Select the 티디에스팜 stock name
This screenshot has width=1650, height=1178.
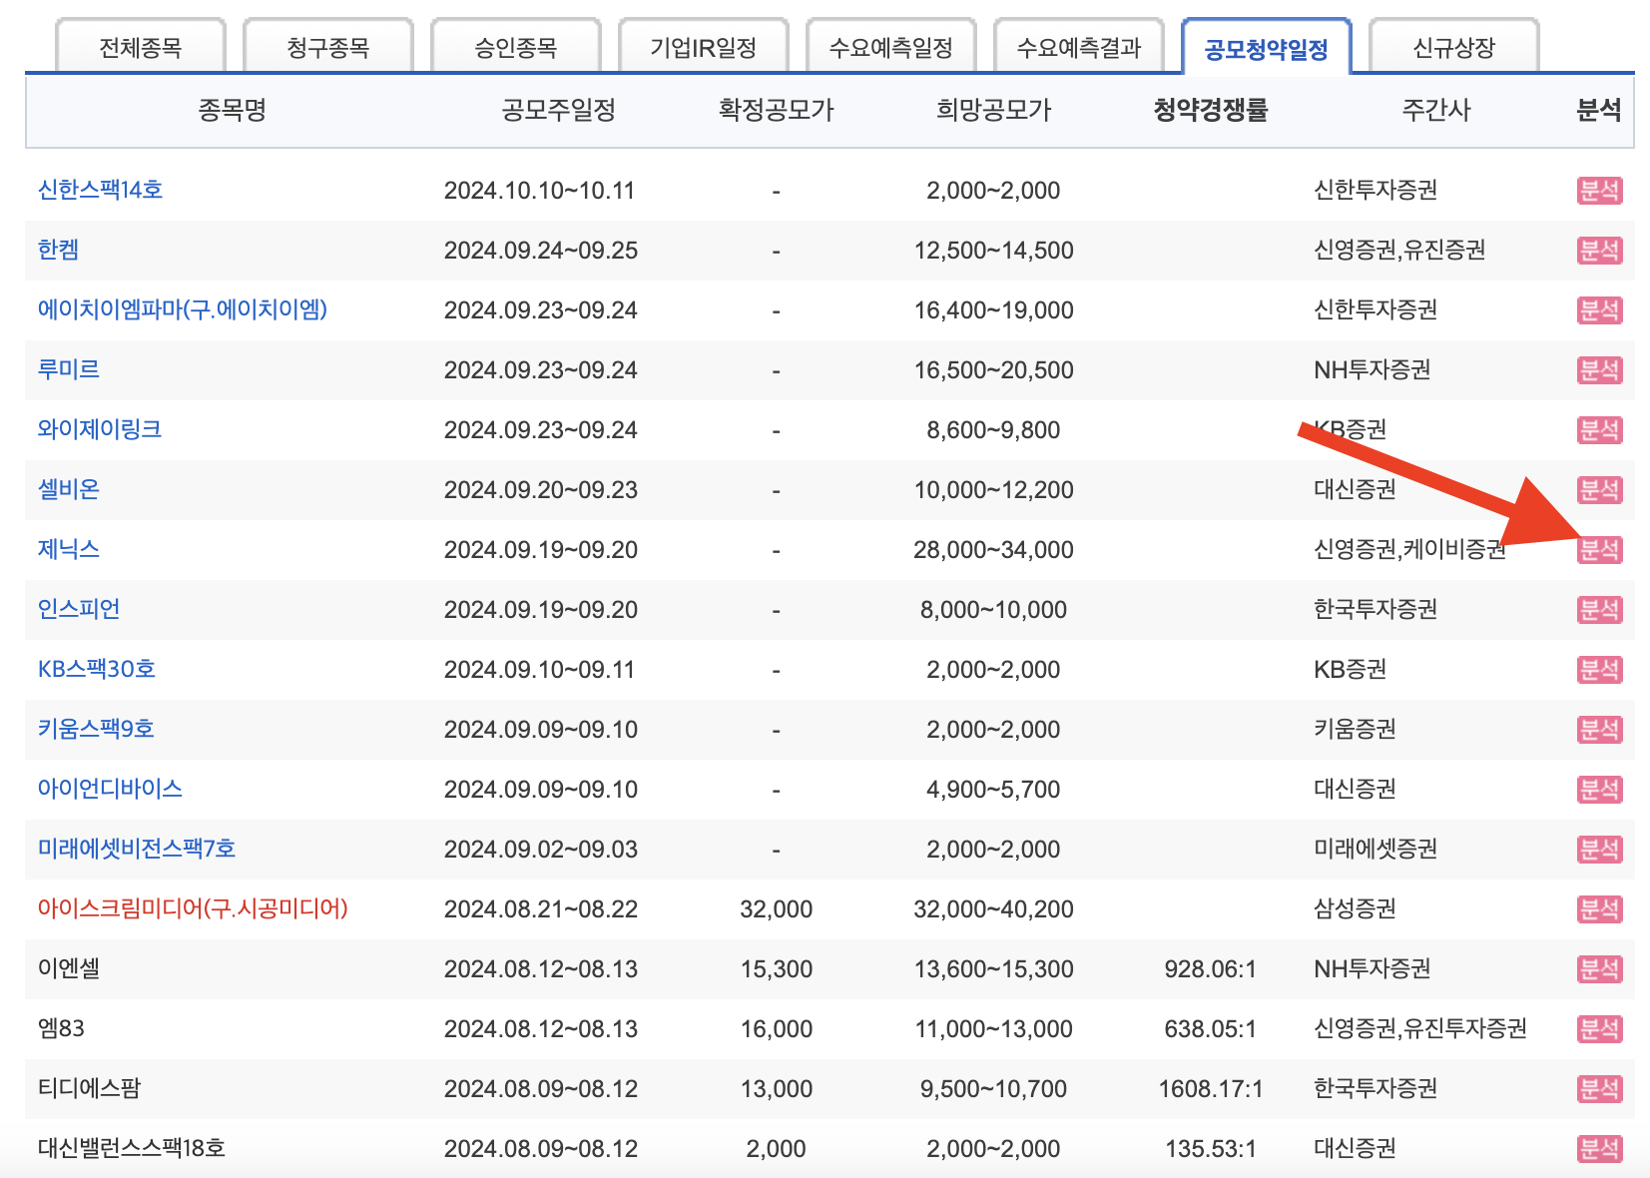[90, 1088]
